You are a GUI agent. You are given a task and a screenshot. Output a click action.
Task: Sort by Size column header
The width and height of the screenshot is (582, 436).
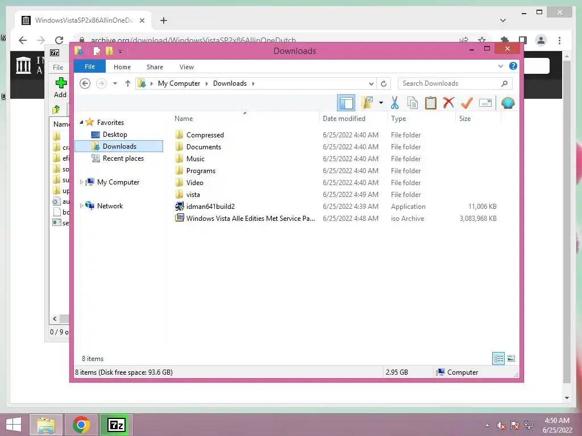478,118
